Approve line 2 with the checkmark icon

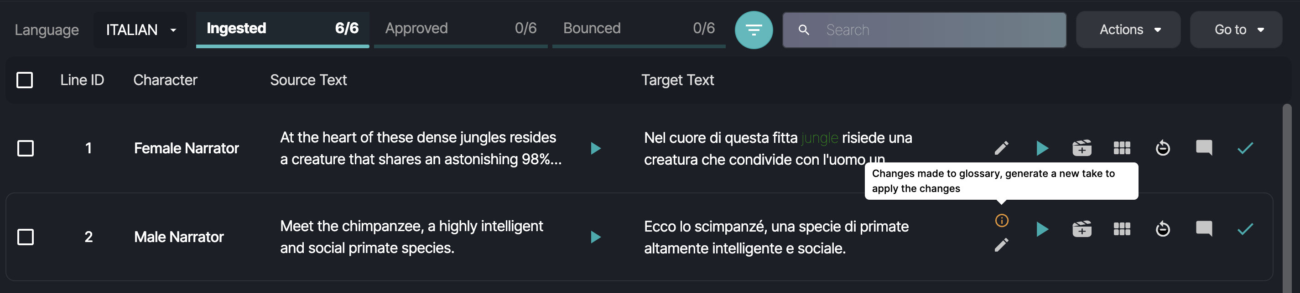(1245, 229)
